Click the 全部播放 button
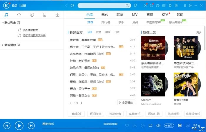206x132 pixels. pos(126,102)
